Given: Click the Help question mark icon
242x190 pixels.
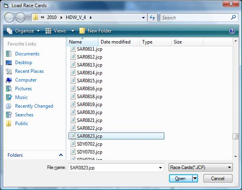Looking at the screenshot, I should pos(232,31).
